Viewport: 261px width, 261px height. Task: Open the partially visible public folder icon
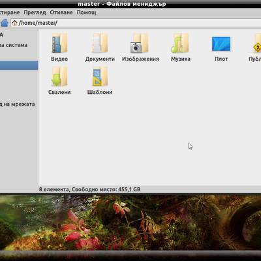coord(257,43)
